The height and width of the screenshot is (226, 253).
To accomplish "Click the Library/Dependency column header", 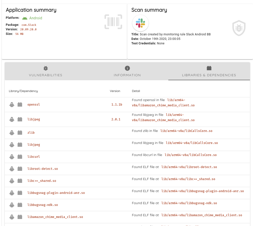I will [x=23, y=91].
